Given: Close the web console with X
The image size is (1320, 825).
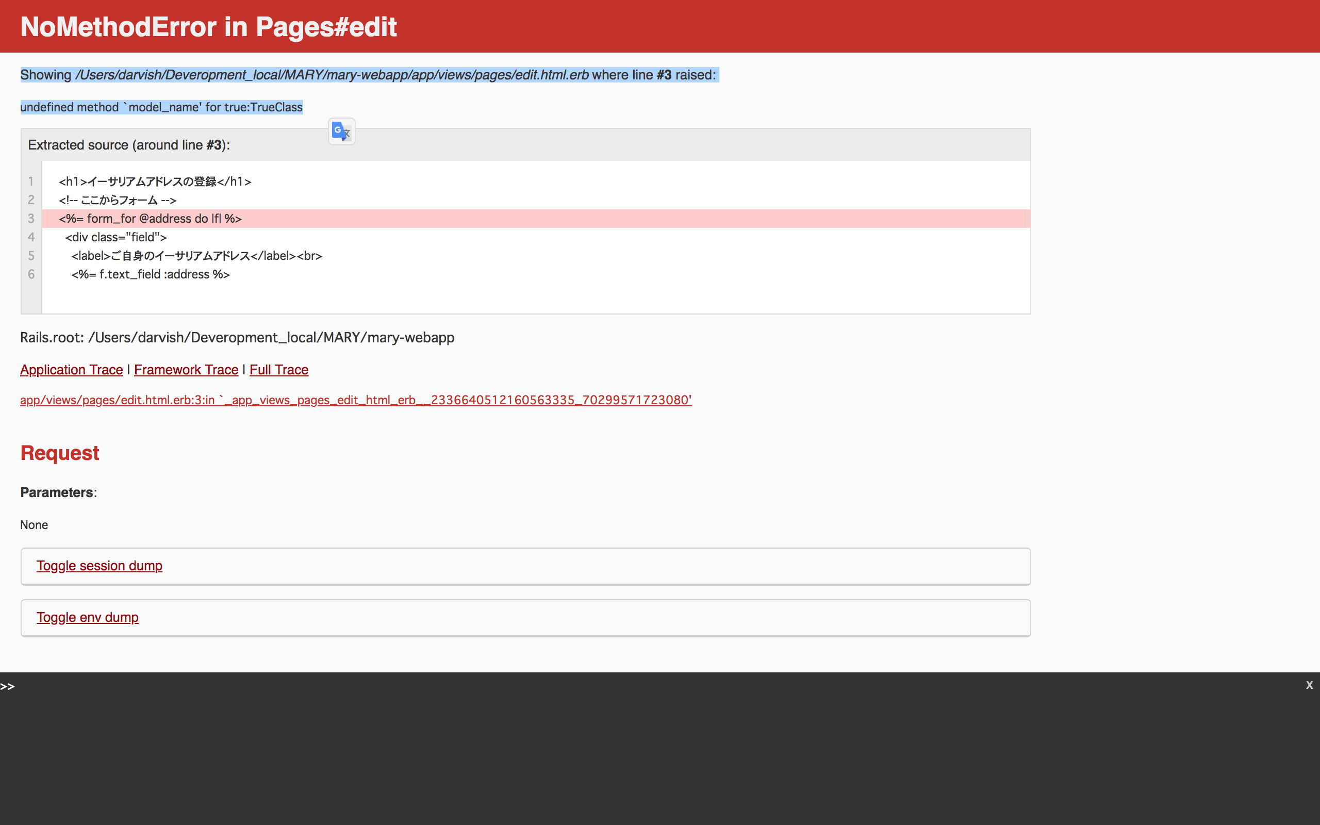Looking at the screenshot, I should (1309, 685).
